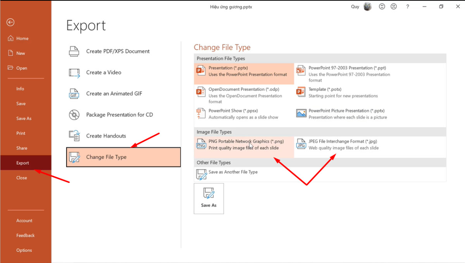
Task: Click 'JPEG File Interchange Format (*.jpg)' text
Action: pyautogui.click(x=343, y=141)
